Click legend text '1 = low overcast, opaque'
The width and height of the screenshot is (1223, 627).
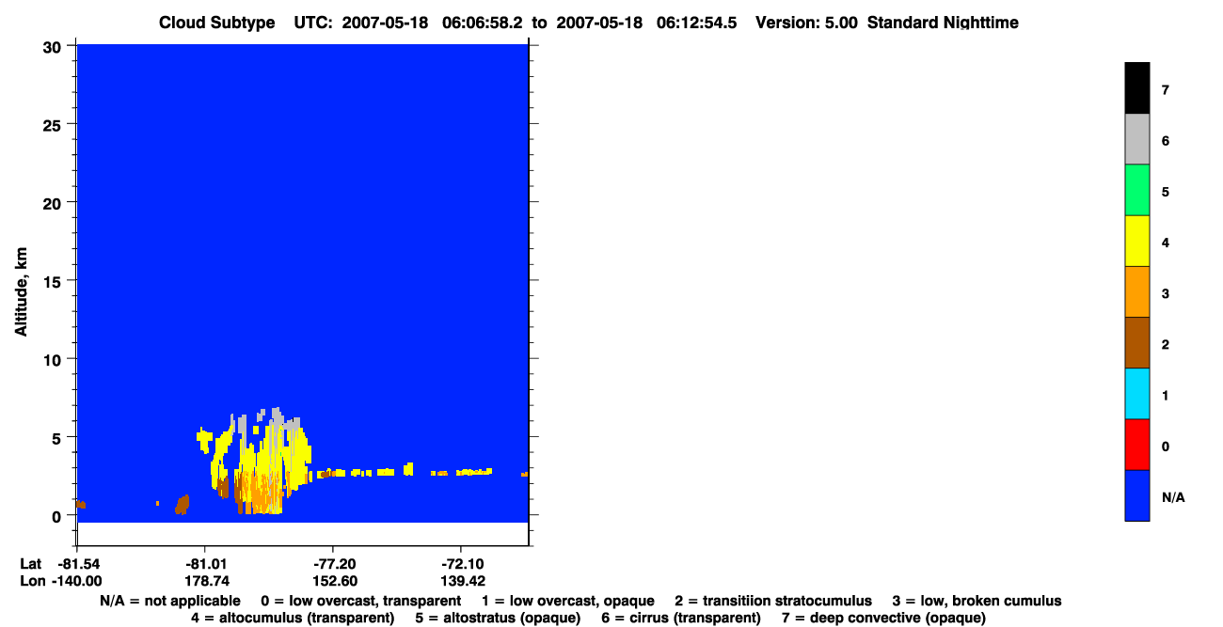pyautogui.click(x=568, y=601)
